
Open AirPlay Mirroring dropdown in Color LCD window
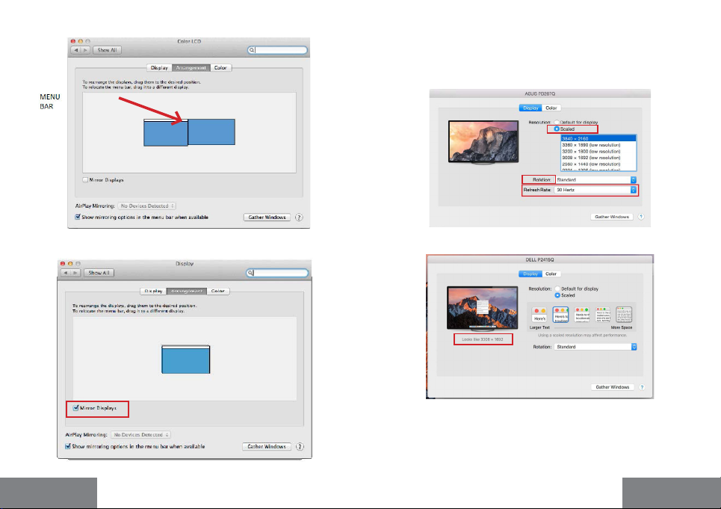(146, 205)
